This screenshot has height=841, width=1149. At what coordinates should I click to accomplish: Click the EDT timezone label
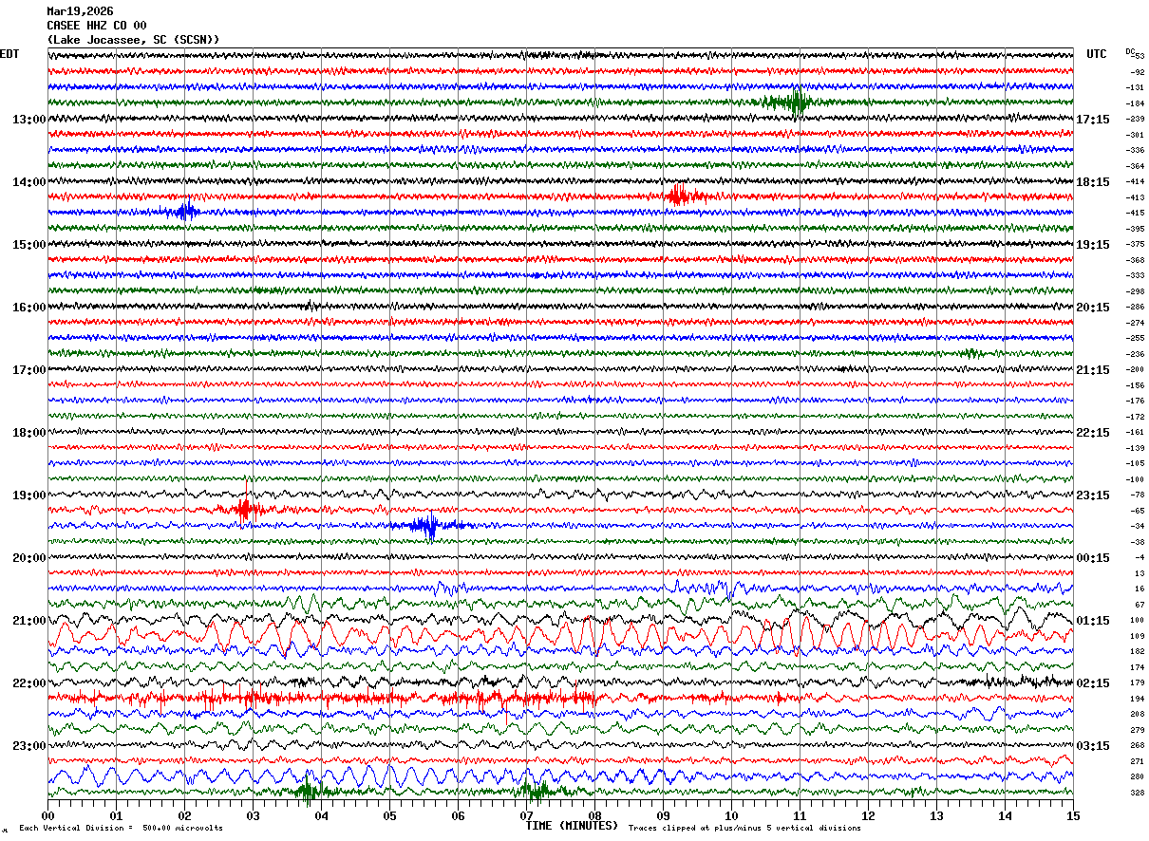9,54
